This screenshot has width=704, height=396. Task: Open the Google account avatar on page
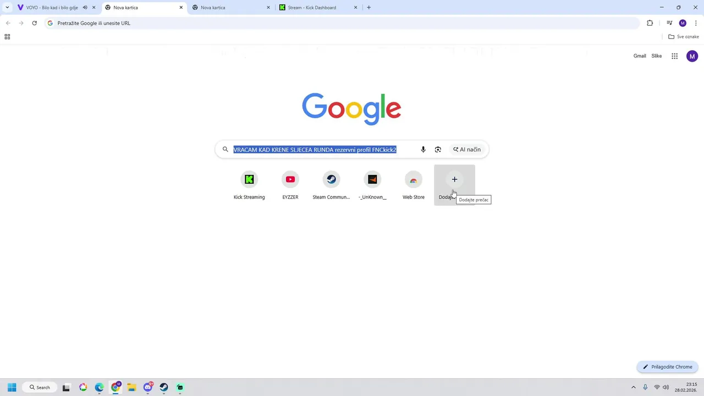(692, 56)
